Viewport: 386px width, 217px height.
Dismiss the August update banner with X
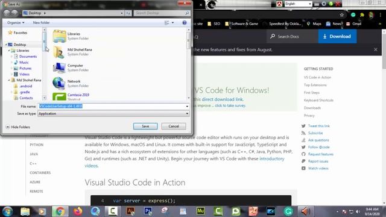click(375, 49)
